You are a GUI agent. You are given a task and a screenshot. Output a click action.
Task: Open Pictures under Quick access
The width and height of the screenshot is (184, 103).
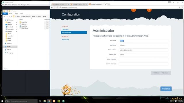pos(9,31)
